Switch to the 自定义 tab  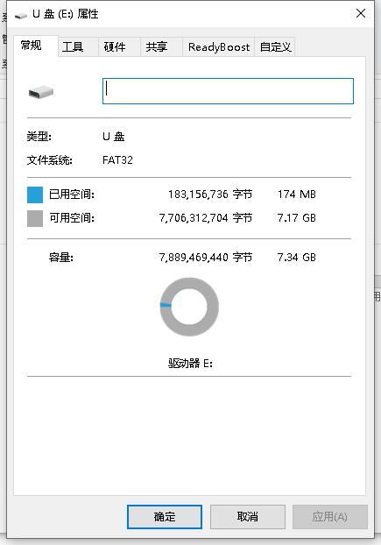pos(275,47)
